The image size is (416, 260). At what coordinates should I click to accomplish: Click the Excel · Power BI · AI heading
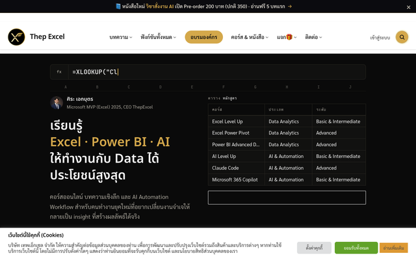tap(110, 142)
